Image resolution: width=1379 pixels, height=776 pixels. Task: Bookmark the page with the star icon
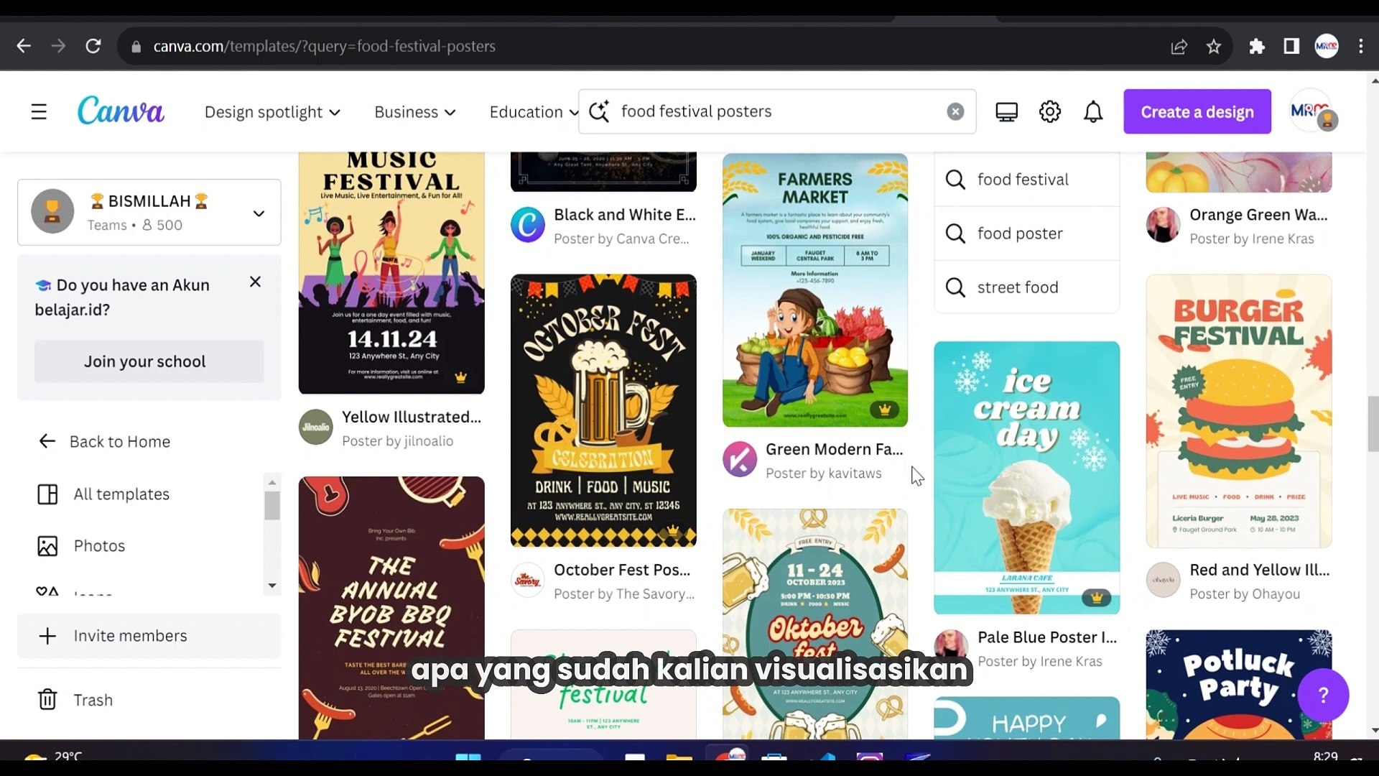click(x=1213, y=46)
